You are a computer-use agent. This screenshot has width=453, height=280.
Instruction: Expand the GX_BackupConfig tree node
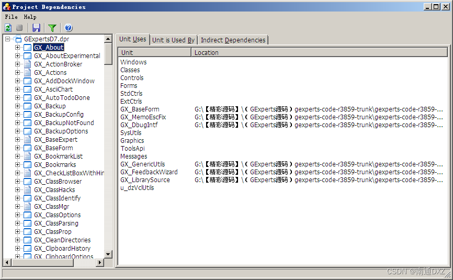pyautogui.click(x=18, y=115)
